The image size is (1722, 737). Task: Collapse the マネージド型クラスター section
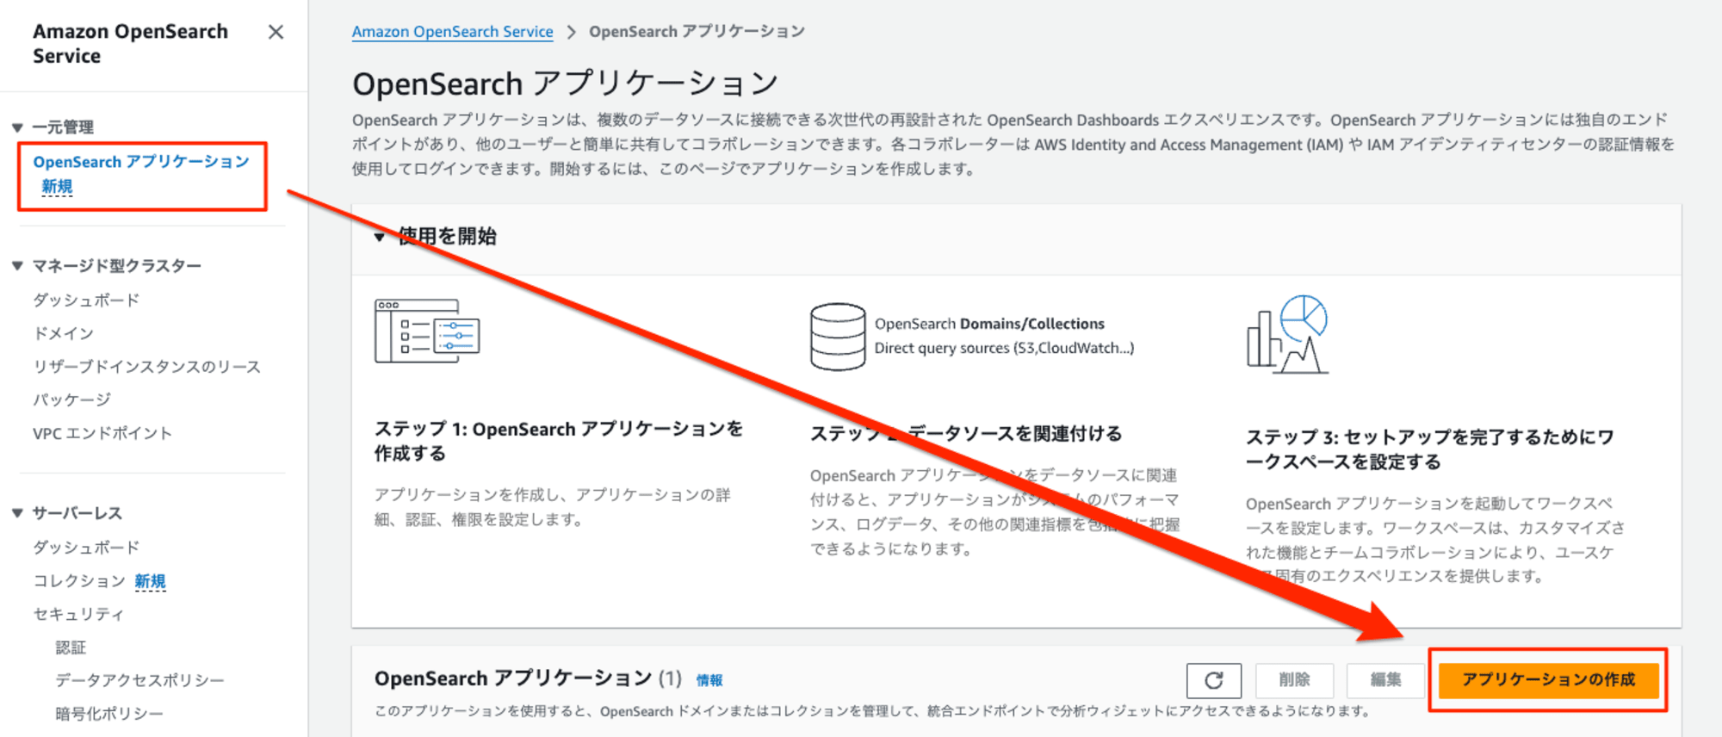pyautogui.click(x=17, y=266)
